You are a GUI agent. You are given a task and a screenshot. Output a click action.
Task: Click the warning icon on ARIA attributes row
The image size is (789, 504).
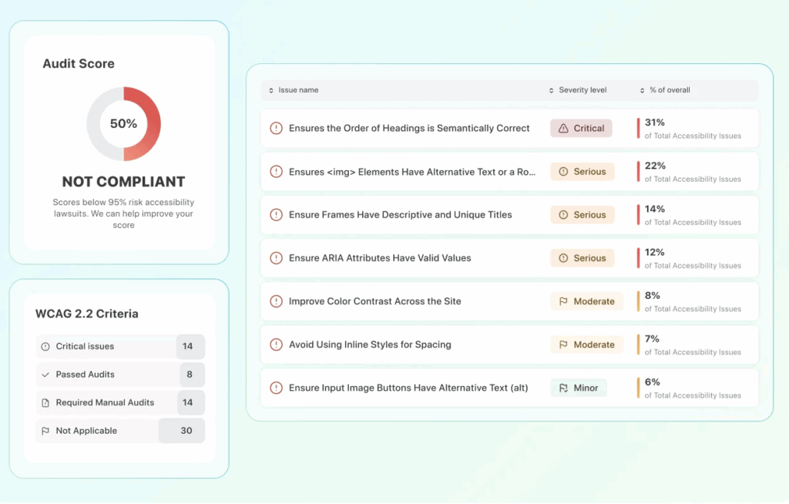(276, 257)
